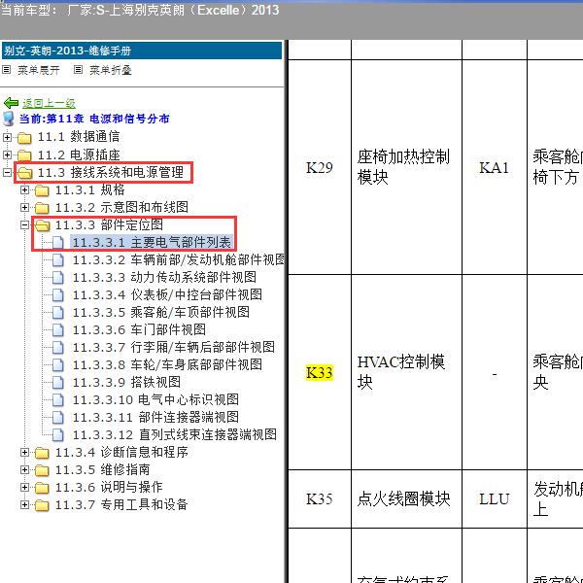Click page icon of 11.3.3.1 主要电气部件列表
Image resolution: width=583 pixels, height=583 pixels.
(x=58, y=243)
